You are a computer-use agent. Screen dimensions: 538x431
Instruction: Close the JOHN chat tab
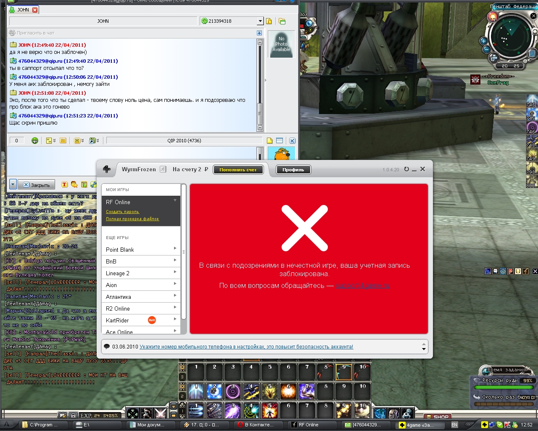coord(35,10)
